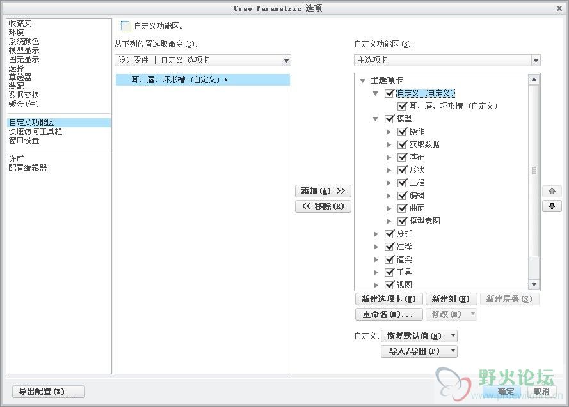Expand the 模型意图 tree node
569x407 pixels.
coord(389,221)
